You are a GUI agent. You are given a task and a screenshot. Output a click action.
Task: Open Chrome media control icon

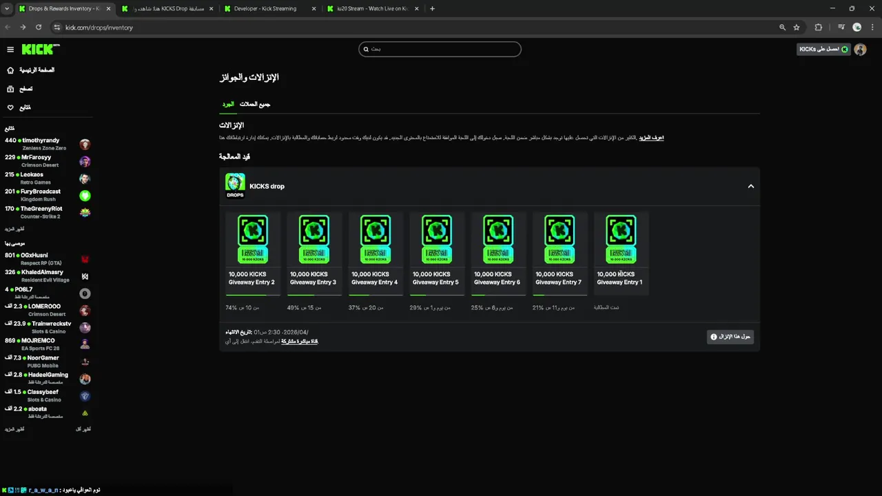pos(841,28)
